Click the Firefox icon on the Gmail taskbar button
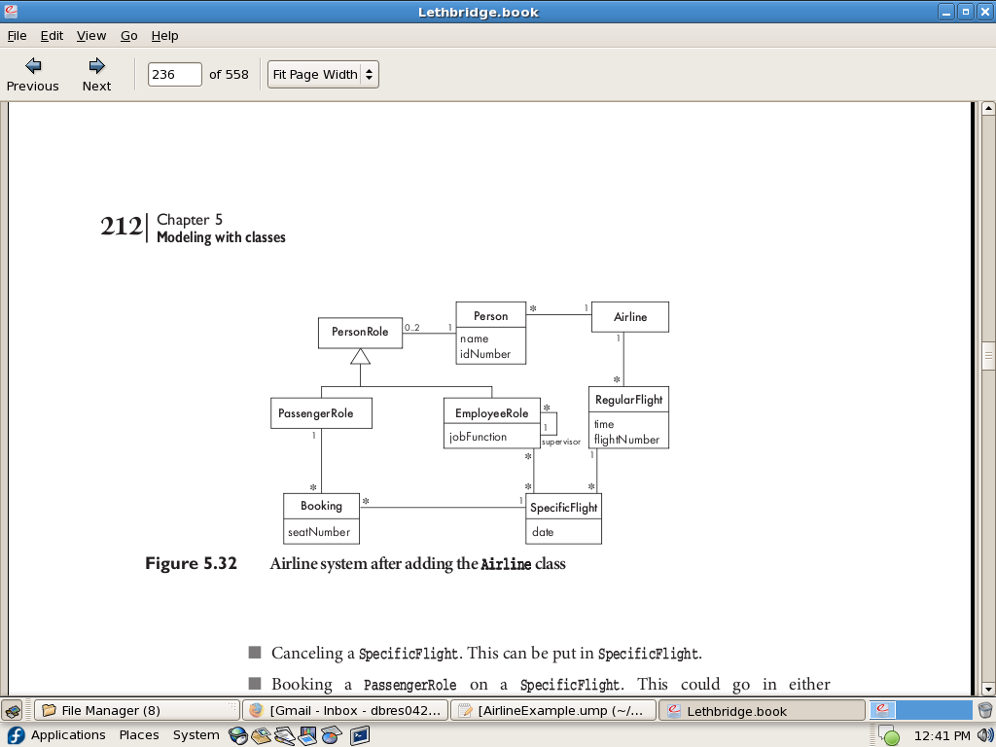 tap(256, 710)
